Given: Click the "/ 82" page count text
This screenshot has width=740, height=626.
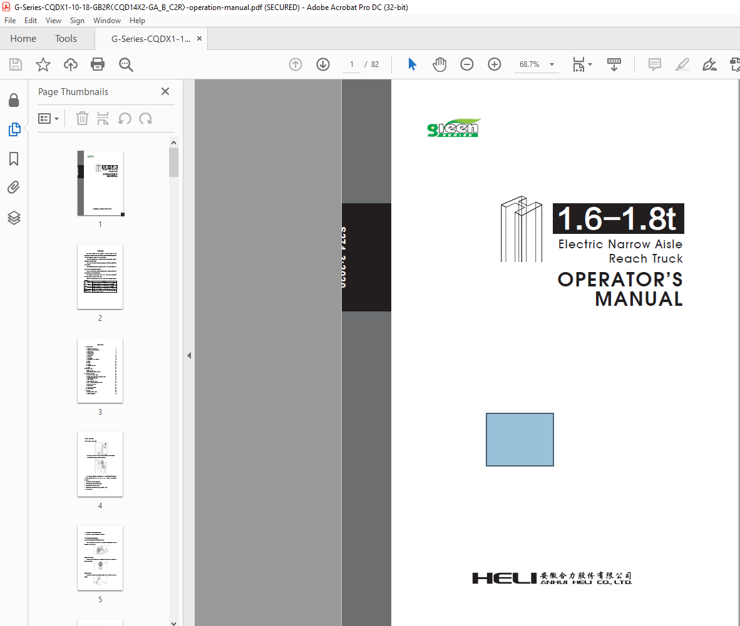Looking at the screenshot, I should click(372, 64).
